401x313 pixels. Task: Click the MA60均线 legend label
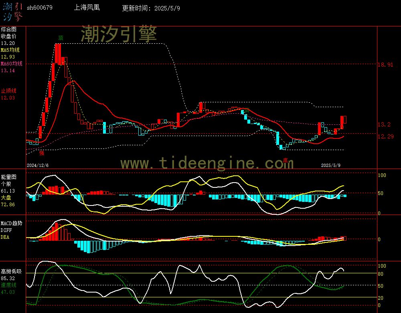(x=12, y=63)
